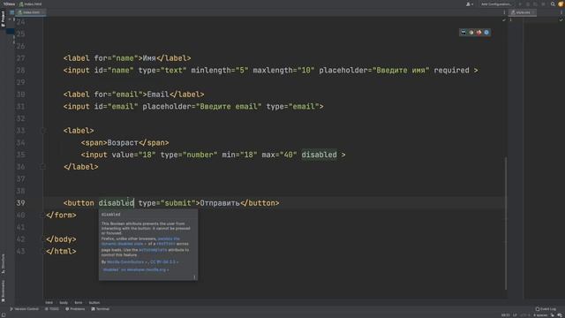
Task: Open Search Everywhere magnifier icon
Action: tap(553, 4)
